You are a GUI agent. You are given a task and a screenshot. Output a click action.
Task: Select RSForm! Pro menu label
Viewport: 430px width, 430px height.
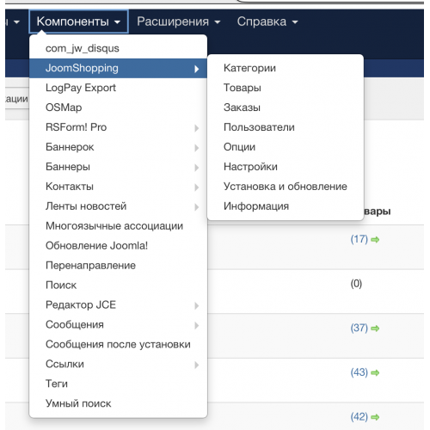(76, 127)
